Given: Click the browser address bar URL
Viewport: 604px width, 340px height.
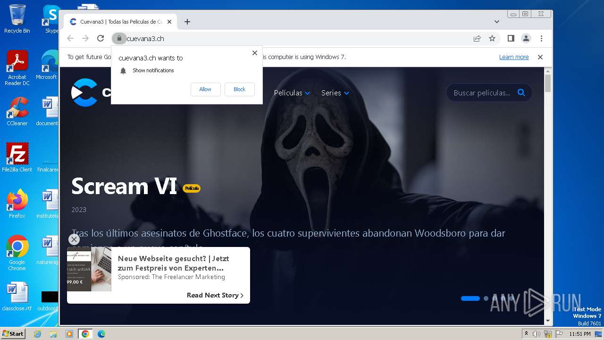Looking at the screenshot, I should pyautogui.click(x=145, y=39).
